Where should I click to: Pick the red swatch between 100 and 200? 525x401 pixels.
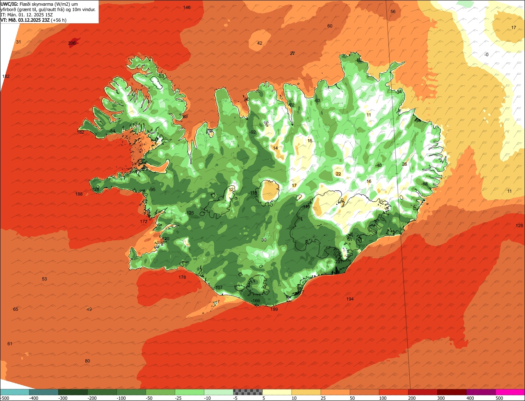tap(394, 392)
